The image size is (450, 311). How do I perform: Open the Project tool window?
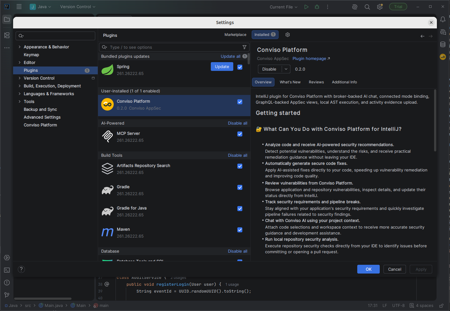[x=7, y=20]
